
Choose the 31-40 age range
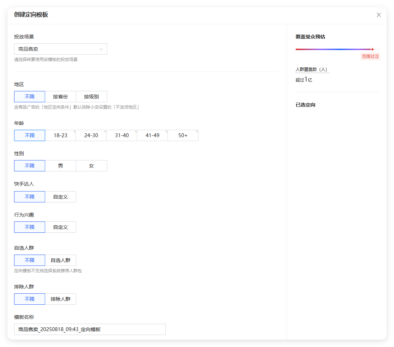pos(122,135)
